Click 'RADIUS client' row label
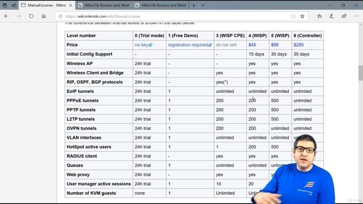The image size is (363, 204). 82,156
